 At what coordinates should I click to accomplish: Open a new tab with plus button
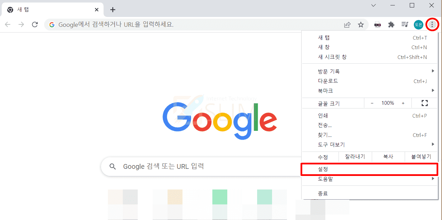pyautogui.click(x=113, y=10)
